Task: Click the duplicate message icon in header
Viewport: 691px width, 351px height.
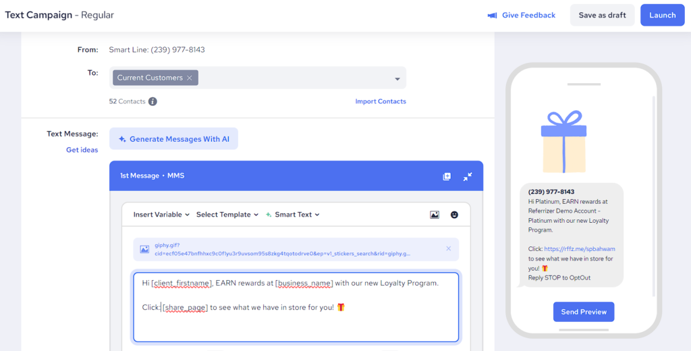Action: point(447,176)
